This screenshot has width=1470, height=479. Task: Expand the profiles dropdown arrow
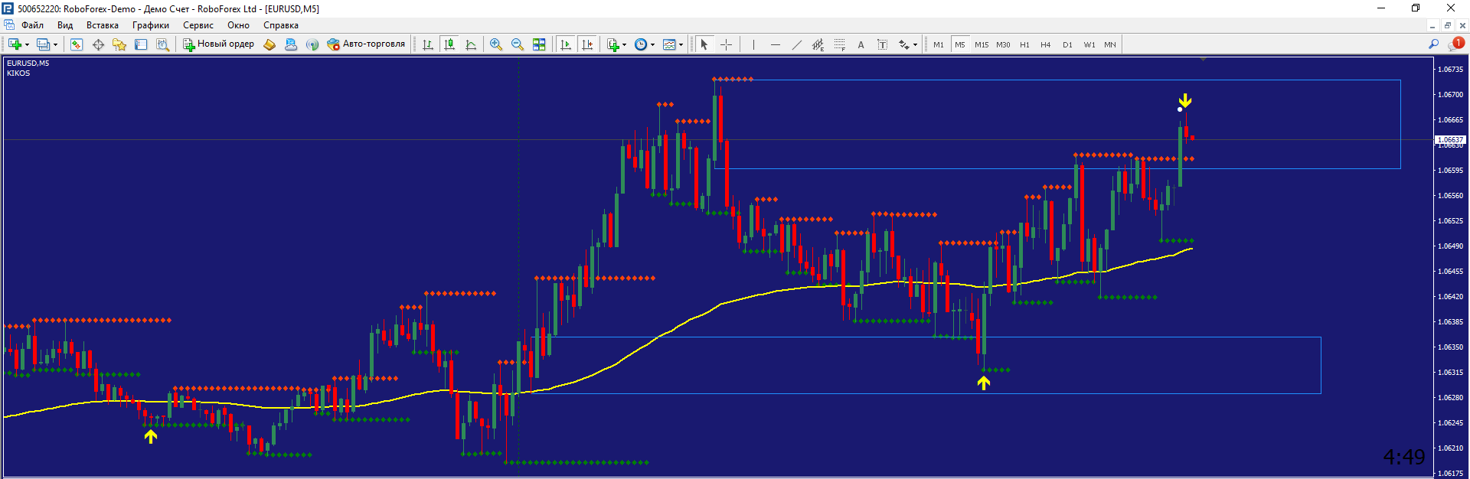pyautogui.click(x=55, y=44)
